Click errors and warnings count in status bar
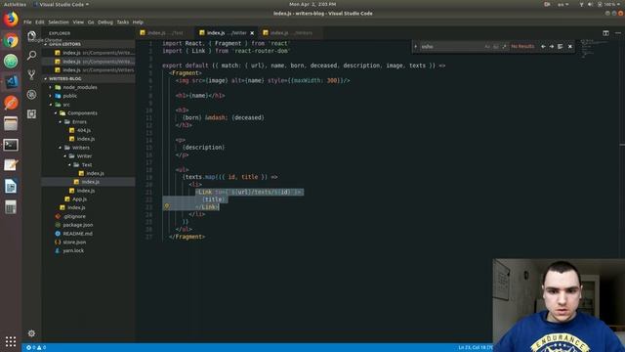Image resolution: width=625 pixels, height=352 pixels. click(36, 348)
